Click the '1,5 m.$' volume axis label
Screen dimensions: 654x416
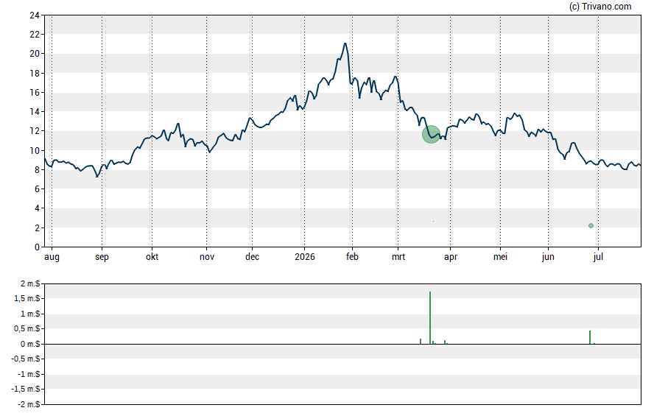(27, 298)
